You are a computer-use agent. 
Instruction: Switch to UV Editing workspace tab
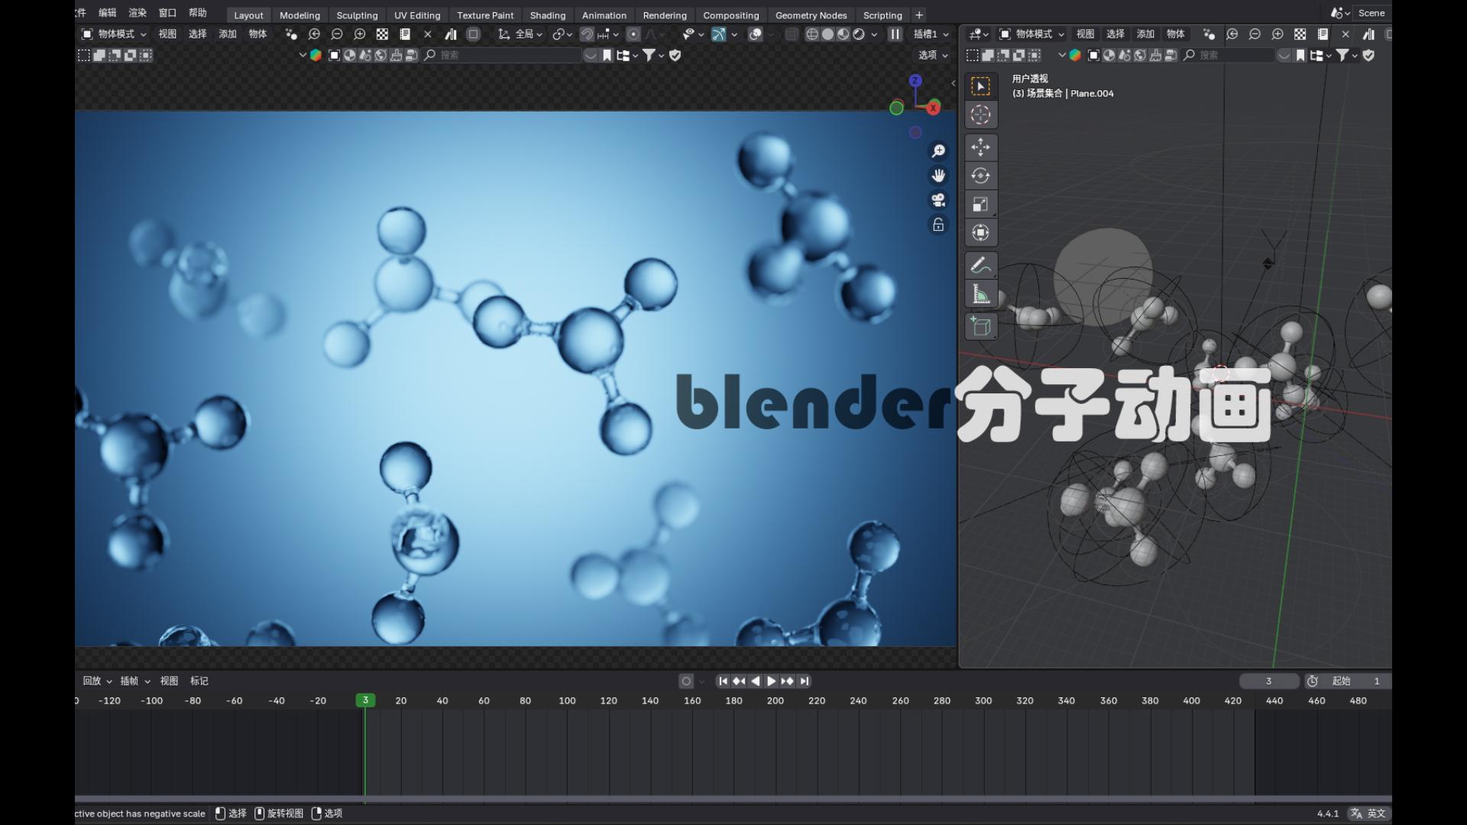pyautogui.click(x=417, y=15)
